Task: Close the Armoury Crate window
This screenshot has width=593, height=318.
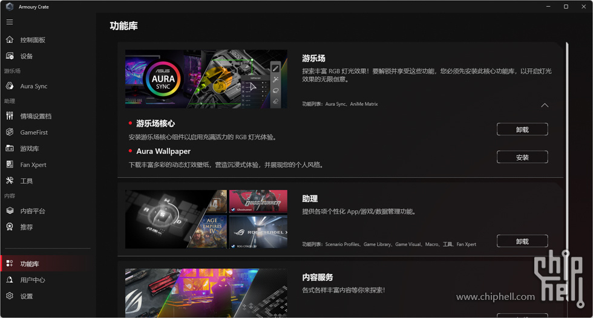Action: 583,7
